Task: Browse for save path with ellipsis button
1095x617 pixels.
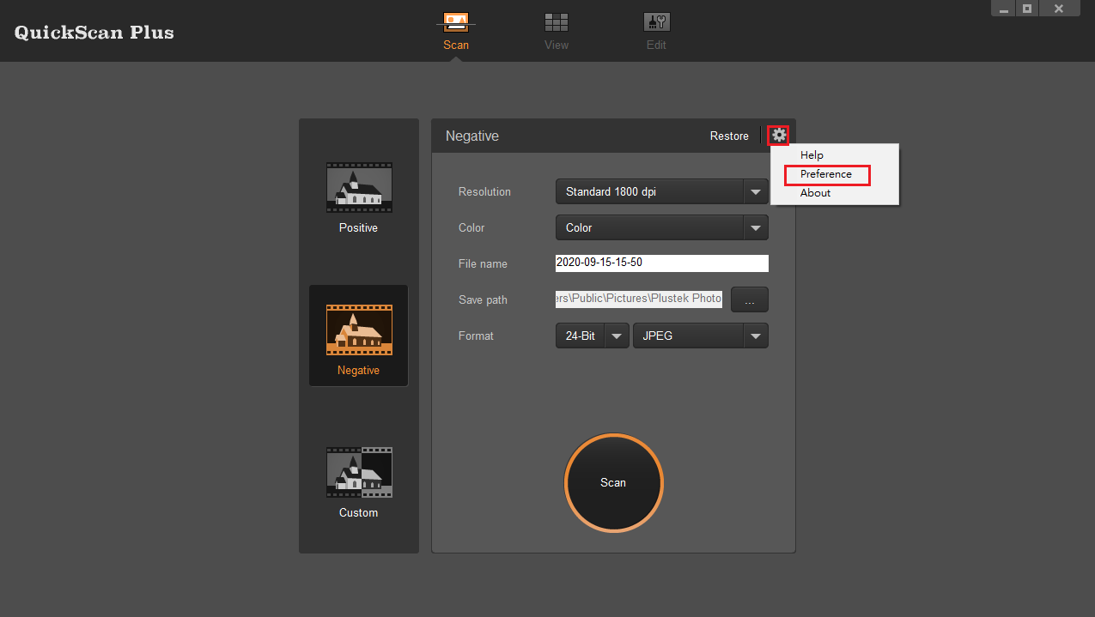Action: [749, 300]
